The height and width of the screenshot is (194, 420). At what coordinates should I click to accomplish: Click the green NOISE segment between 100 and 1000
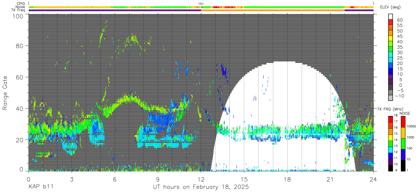[x=403, y=143]
